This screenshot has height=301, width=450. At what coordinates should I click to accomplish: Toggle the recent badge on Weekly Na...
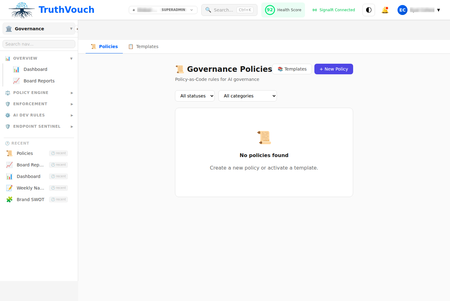(x=58, y=188)
